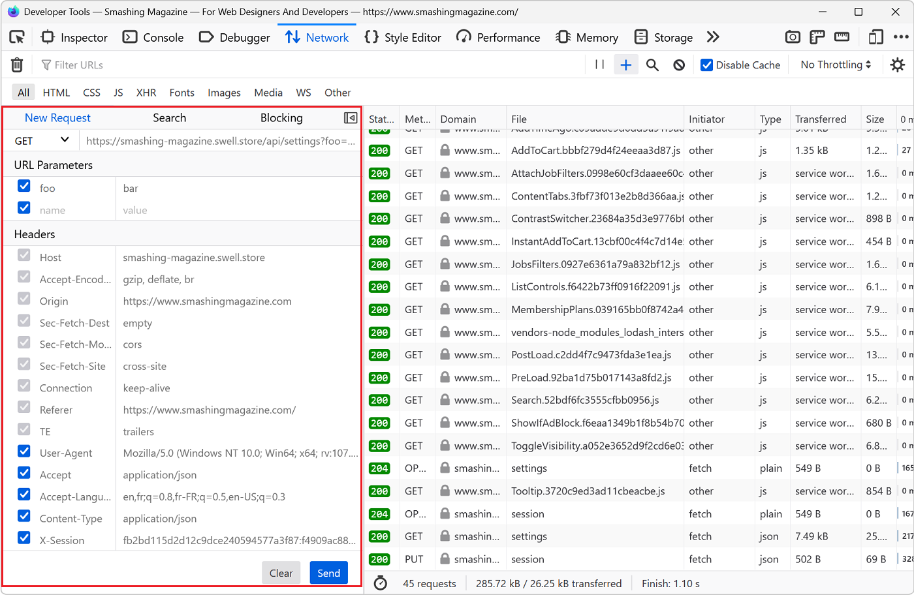Viewport: 914px width, 595px height.
Task: Open the GET method dropdown
Action: pyautogui.click(x=40, y=140)
